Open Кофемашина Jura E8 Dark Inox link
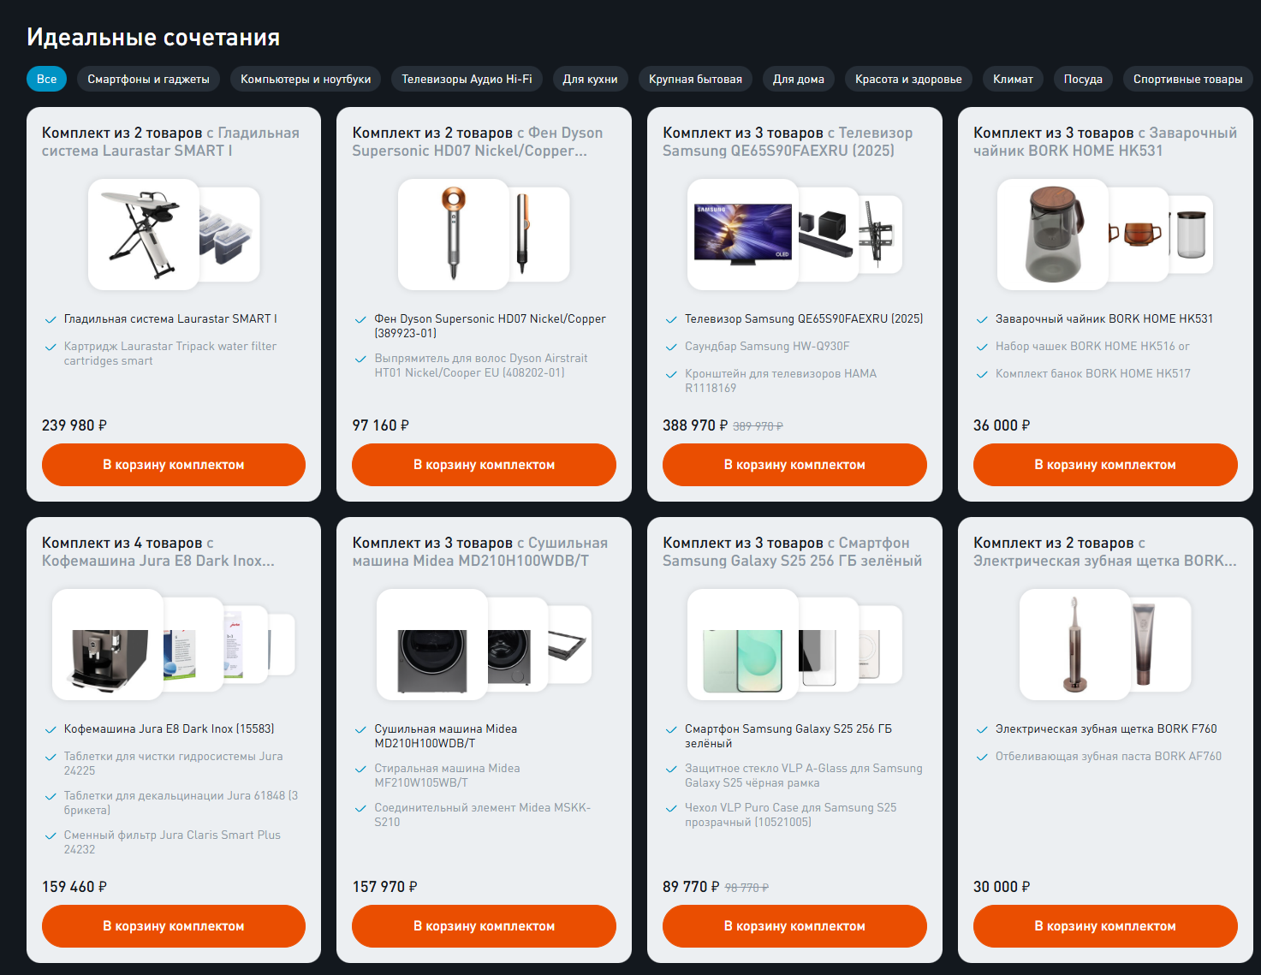The image size is (1261, 975). (169, 728)
